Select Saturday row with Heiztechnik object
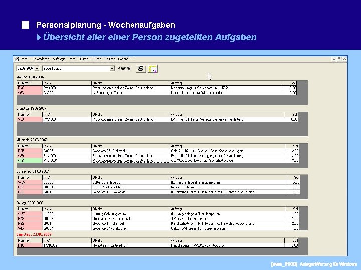 click(x=158, y=245)
